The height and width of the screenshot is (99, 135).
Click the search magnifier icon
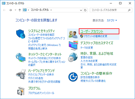pos(129,10)
